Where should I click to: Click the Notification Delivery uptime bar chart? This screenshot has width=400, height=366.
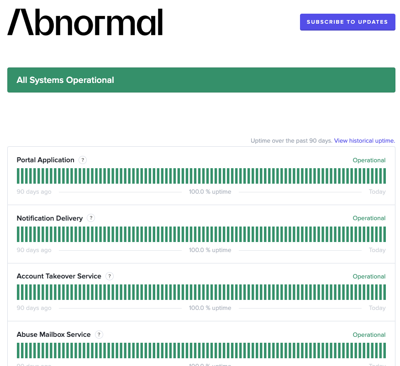pyautogui.click(x=201, y=234)
